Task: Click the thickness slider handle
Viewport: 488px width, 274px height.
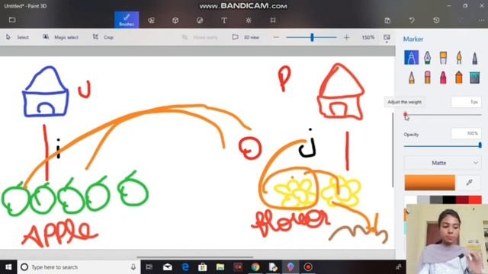Action: point(405,115)
